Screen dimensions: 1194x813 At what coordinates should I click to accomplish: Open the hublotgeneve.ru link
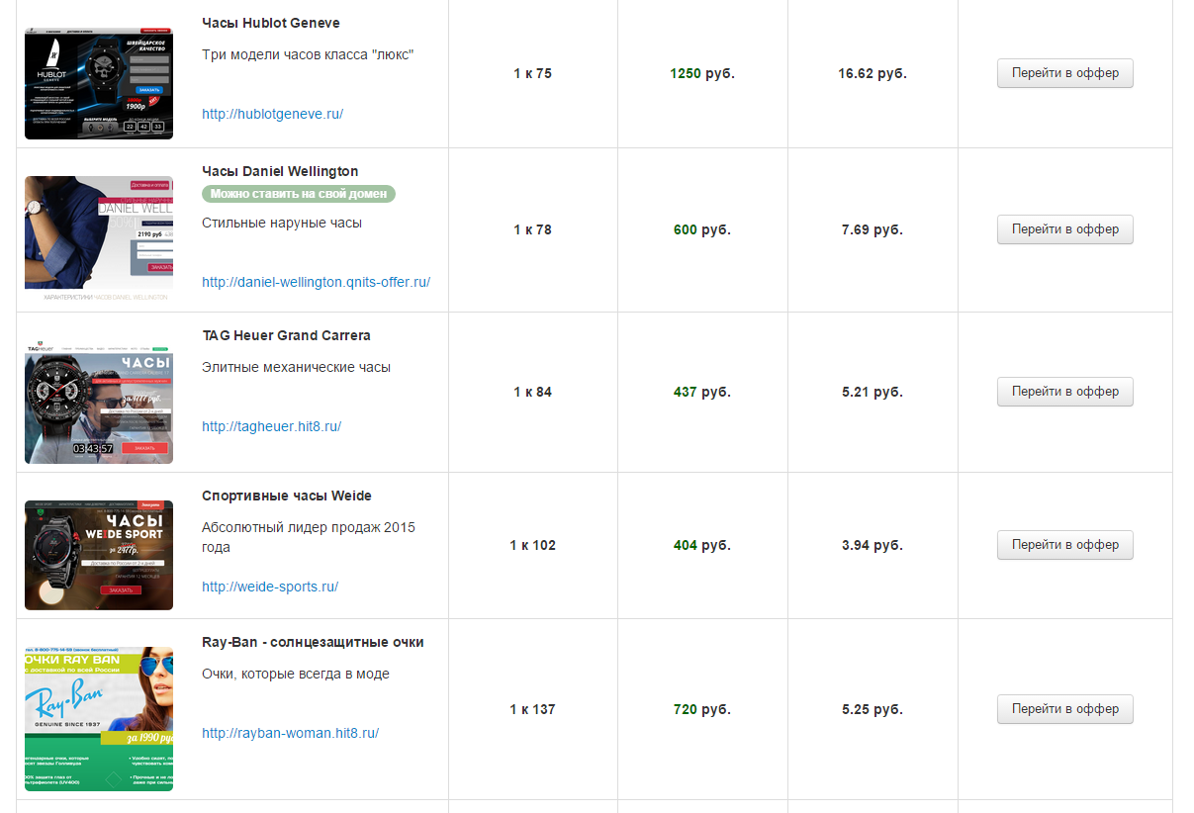coord(272,114)
